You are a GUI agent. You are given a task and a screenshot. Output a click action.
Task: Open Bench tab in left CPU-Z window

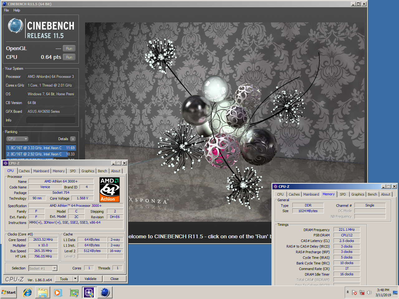coord(103,171)
